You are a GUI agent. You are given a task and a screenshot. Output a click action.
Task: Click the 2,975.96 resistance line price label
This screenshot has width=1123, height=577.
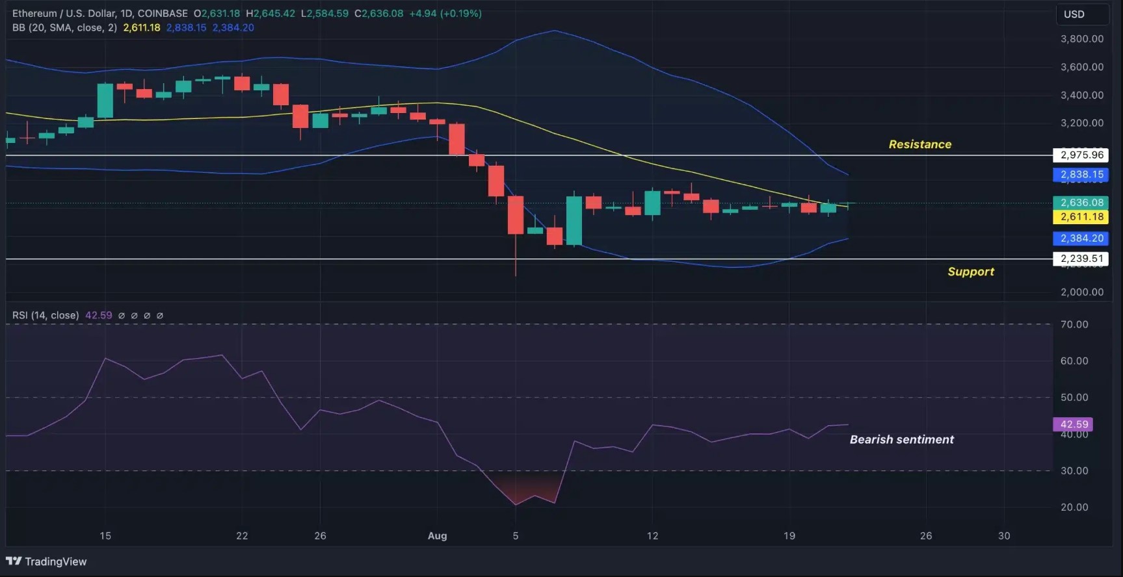tap(1081, 155)
